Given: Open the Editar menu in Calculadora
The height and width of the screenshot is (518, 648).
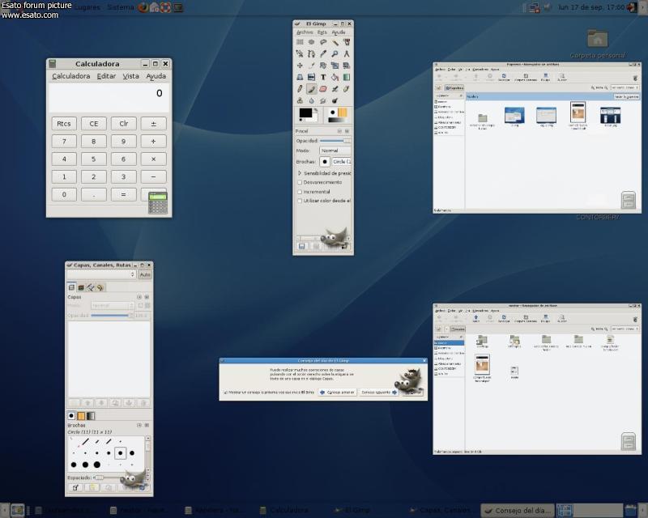Looking at the screenshot, I should coord(106,76).
